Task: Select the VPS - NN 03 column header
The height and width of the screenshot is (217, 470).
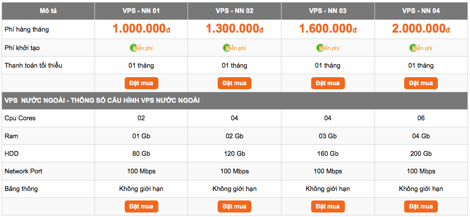Action: 328,11
